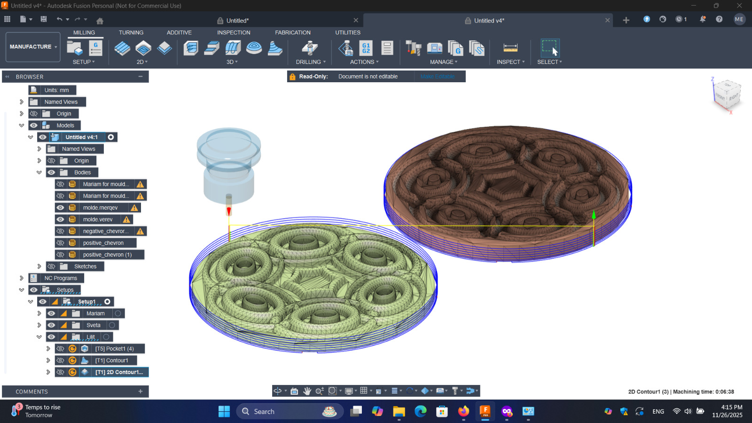
Task: Select the Drilling tool icon
Action: (x=309, y=48)
